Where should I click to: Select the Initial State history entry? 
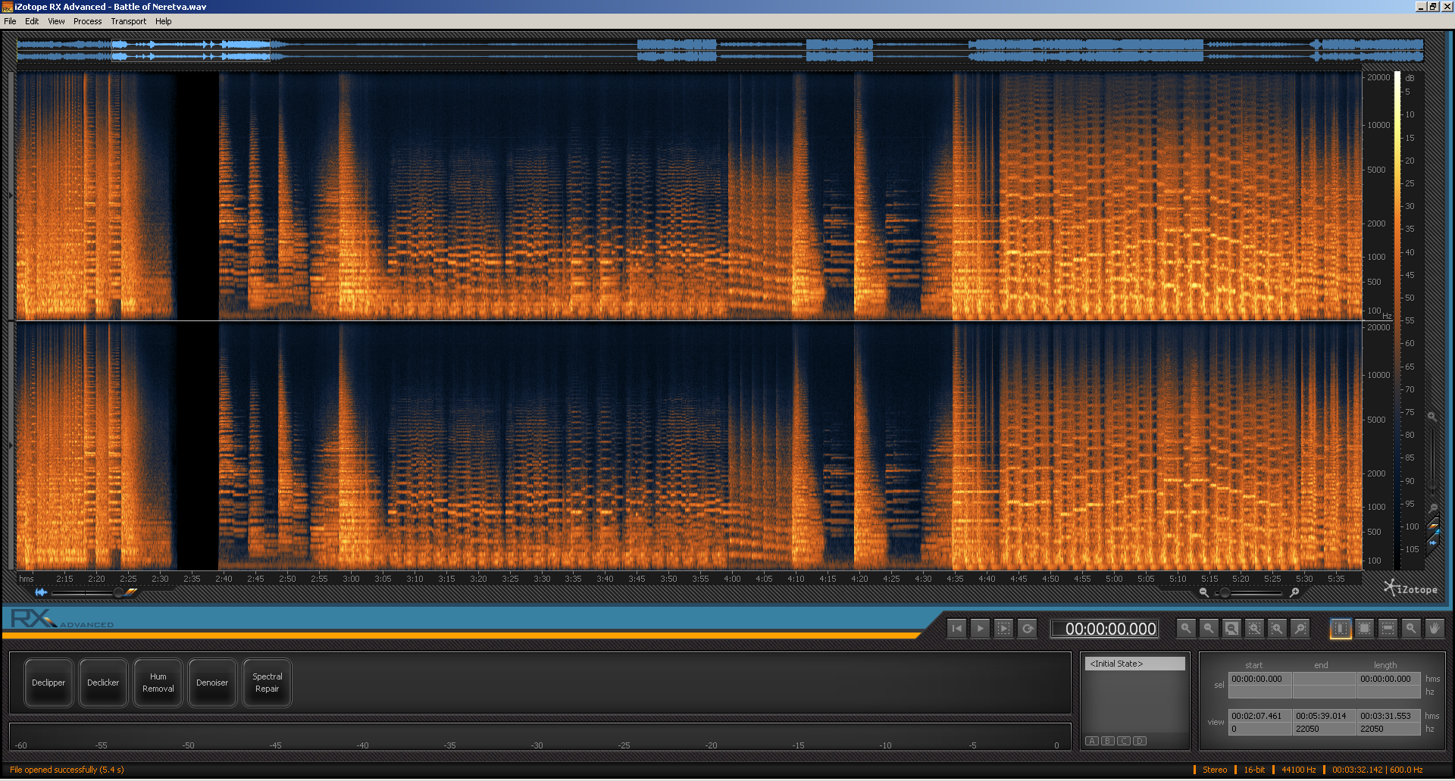(1134, 664)
